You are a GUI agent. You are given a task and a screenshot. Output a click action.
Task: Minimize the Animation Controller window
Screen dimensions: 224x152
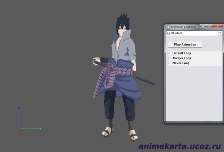(x=203, y=26)
